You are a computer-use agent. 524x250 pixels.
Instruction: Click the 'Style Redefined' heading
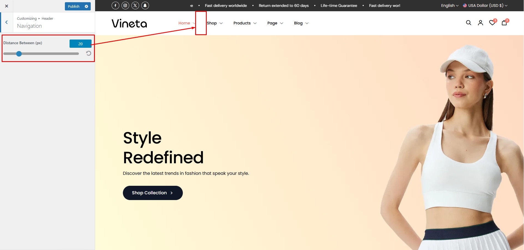163,148
